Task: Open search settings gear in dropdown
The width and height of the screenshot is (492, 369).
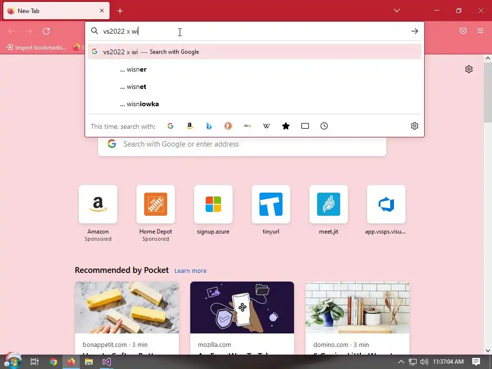Action: [415, 126]
